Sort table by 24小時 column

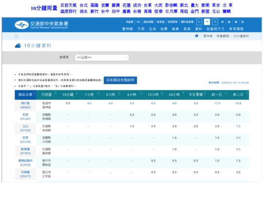183,92
